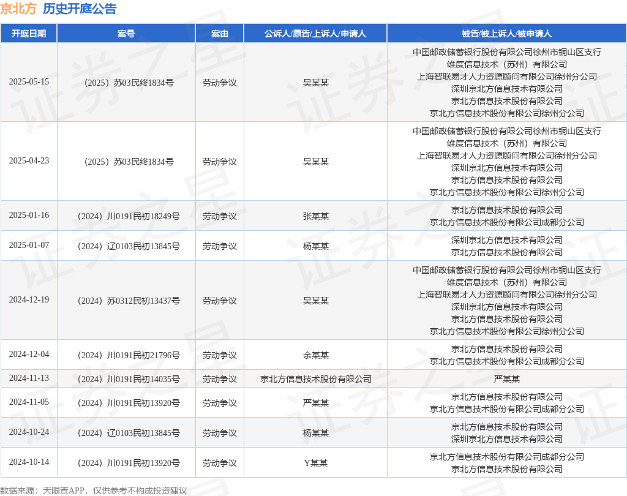Click 中国邮政储蓄银行 defendant line in the 2025-05-15 row

click(506, 53)
